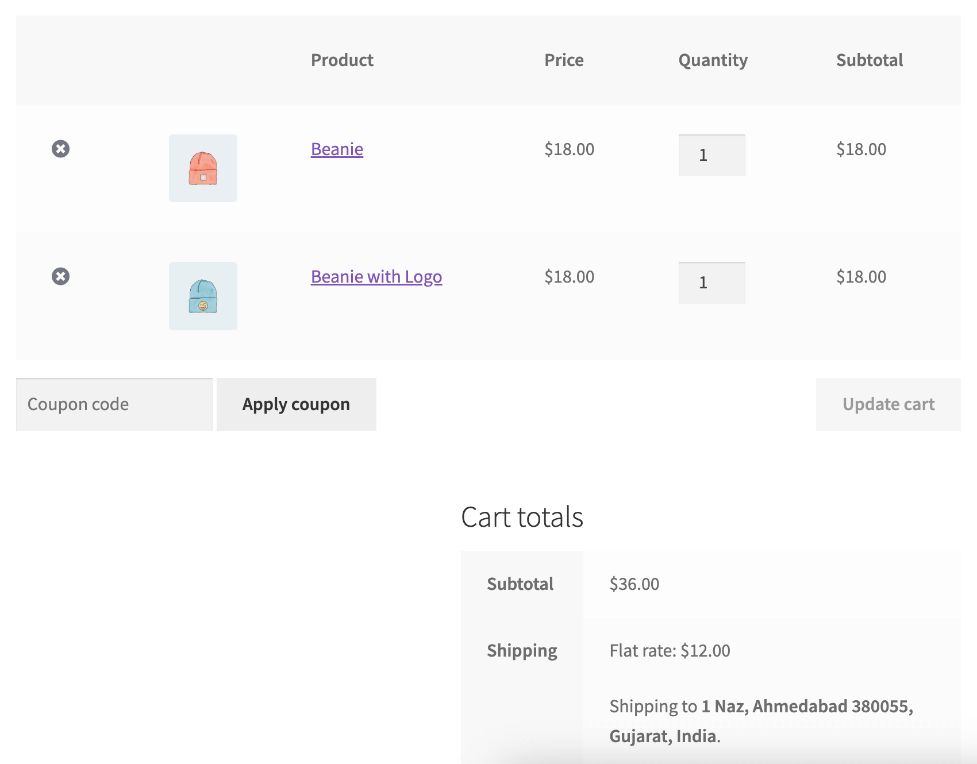Click the red Beanie product image
The image size is (977, 764).
[203, 168]
